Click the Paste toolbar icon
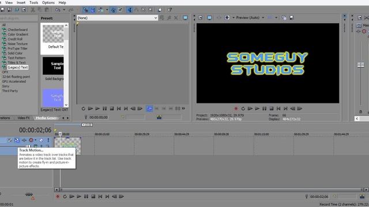 click(x=47, y=10)
